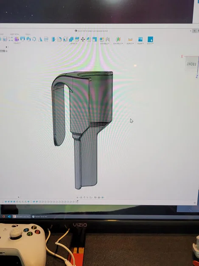Image resolution: width=199 pixels, height=266 pixels.
Task: Select the Measure tool under Inspect
Action: pyautogui.click(x=130, y=40)
